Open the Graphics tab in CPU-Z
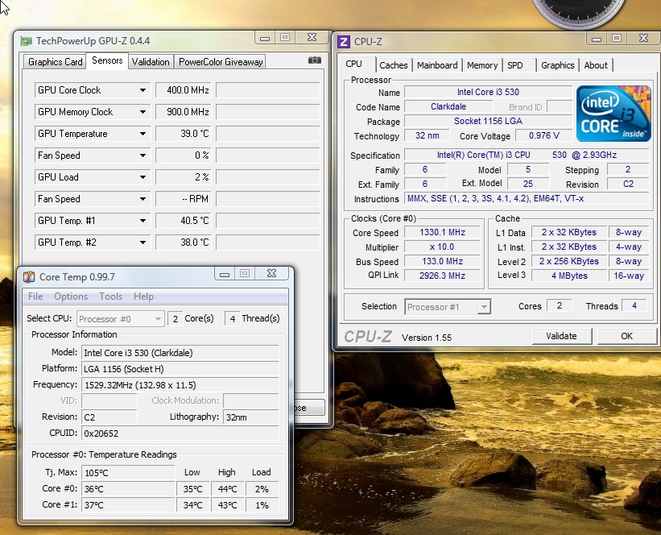The image size is (661, 535). (x=558, y=65)
